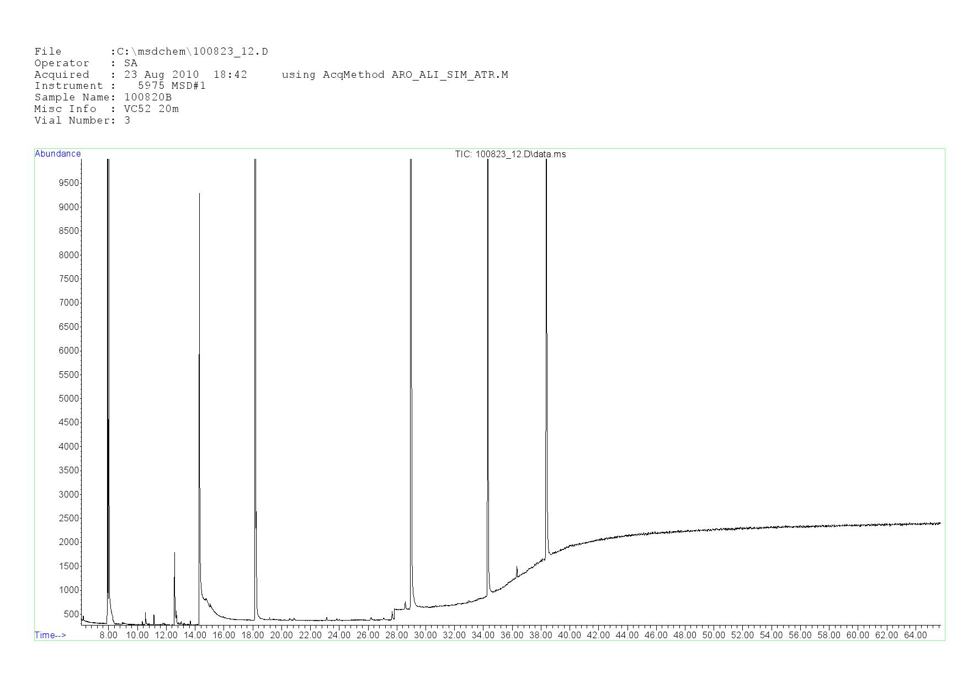Click the apex of the peak near 14.3 minutes
This screenshot has height=684, width=968.
[x=199, y=194]
